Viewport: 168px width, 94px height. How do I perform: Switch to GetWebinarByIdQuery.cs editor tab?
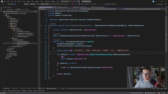(x=62, y=7)
